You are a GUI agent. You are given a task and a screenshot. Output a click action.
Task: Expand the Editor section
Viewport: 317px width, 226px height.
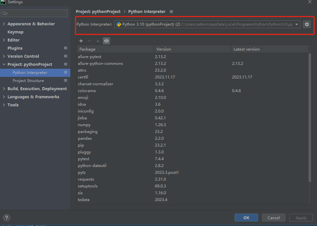pos(4,40)
